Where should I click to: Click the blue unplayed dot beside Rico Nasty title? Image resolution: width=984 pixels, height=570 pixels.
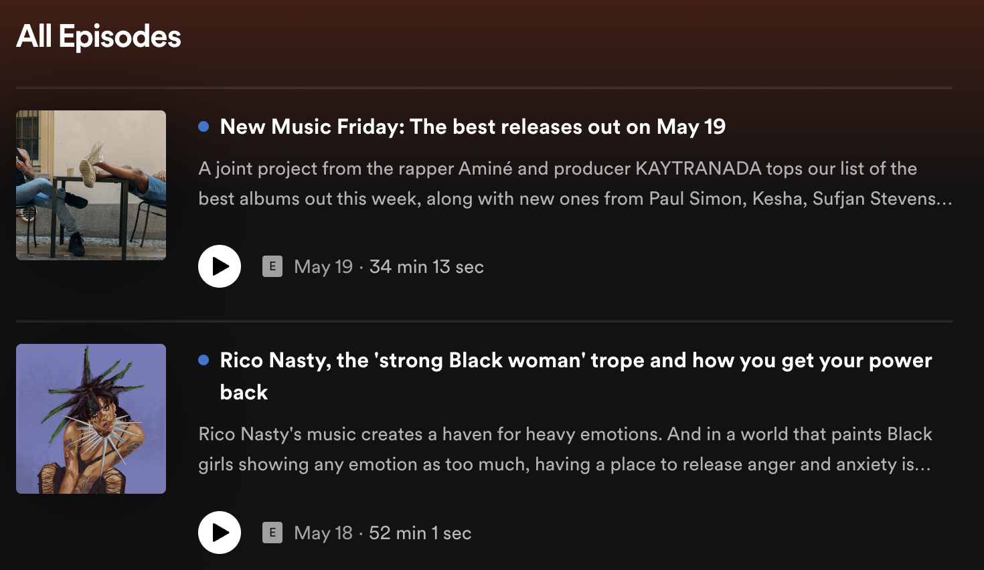pos(204,360)
